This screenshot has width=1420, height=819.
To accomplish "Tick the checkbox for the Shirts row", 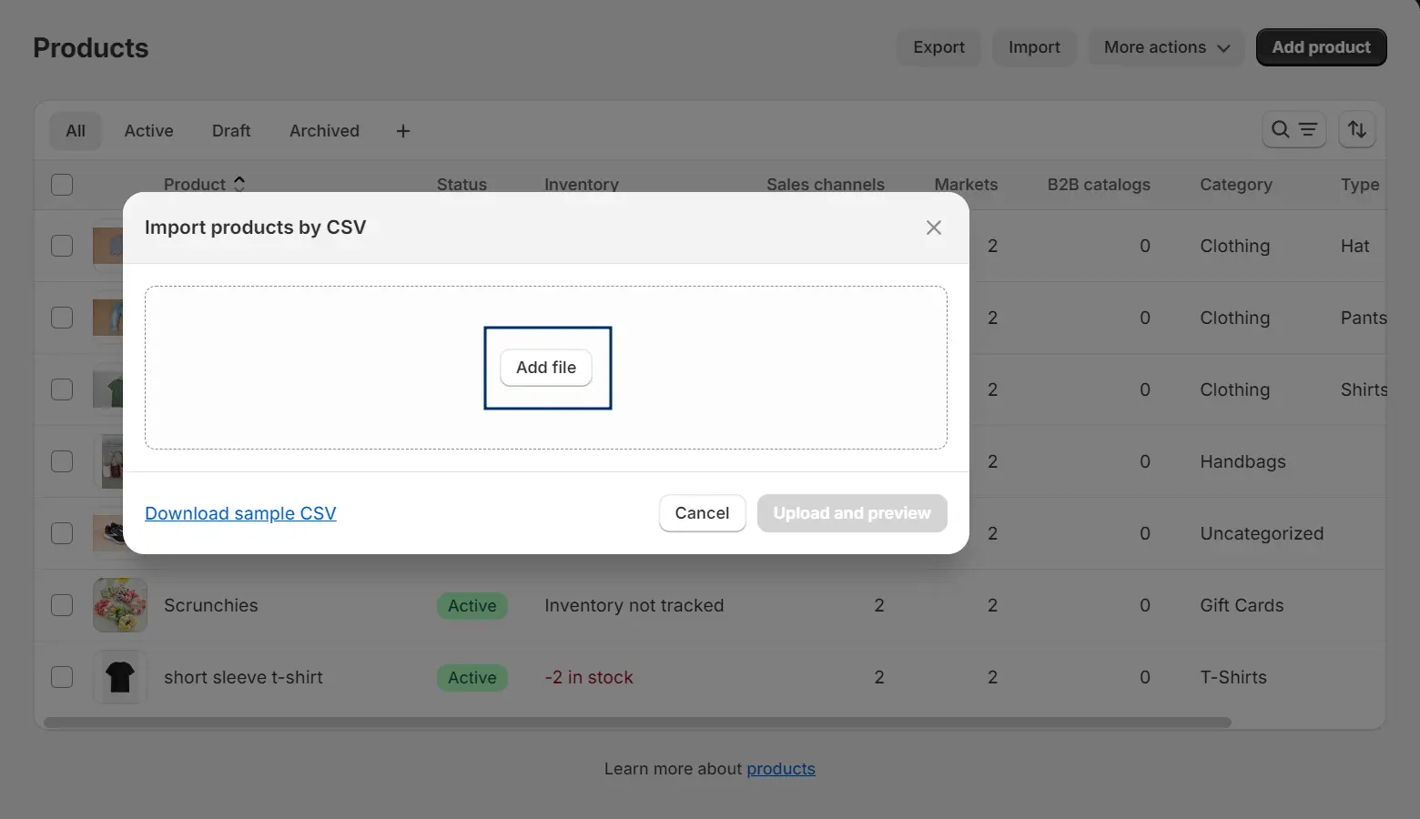I will tap(62, 389).
